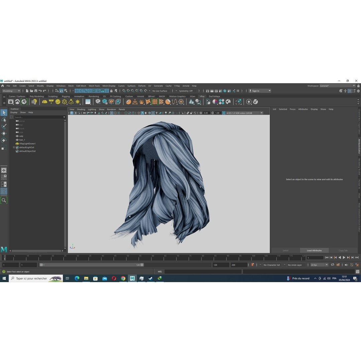Click the open scene folder icon
The image size is (361, 361).
click(31, 91)
